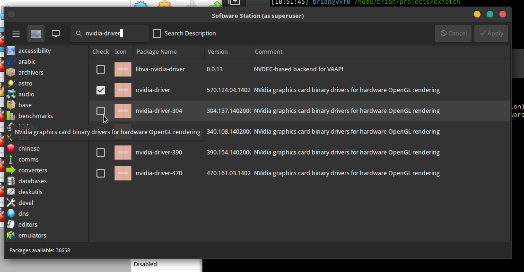
Task: Click version 0.0.13 cell
Action: pos(215,69)
